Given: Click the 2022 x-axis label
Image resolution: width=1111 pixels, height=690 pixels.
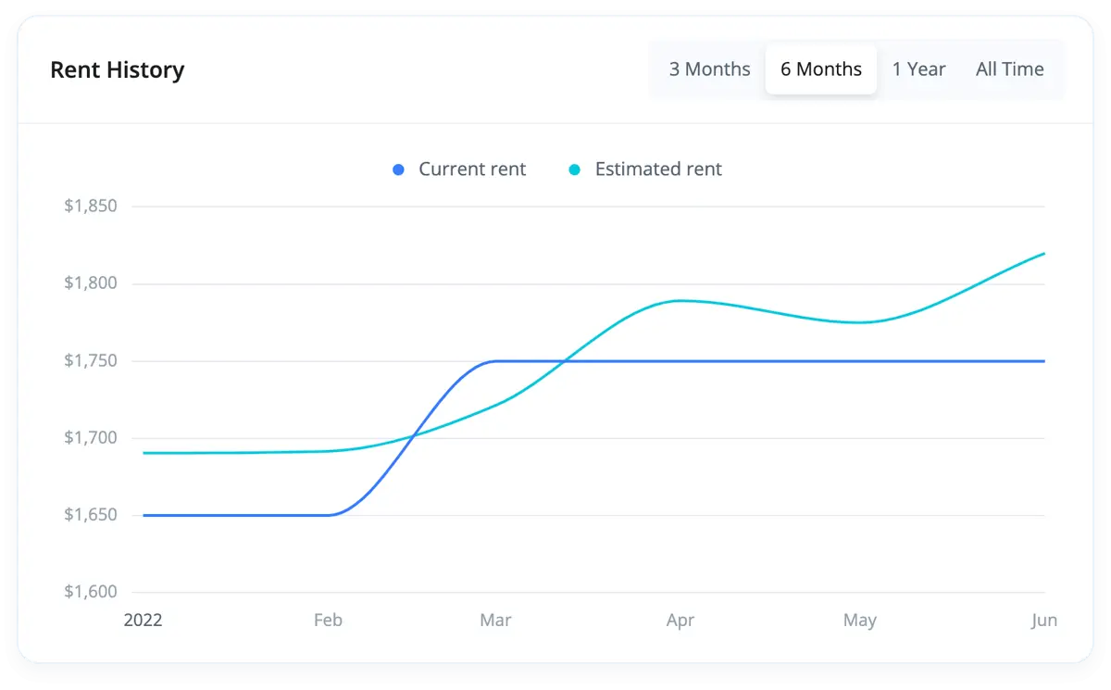Looking at the screenshot, I should pyautogui.click(x=143, y=621).
